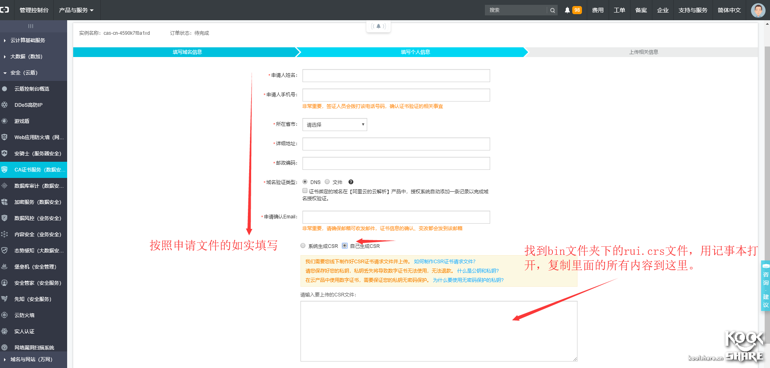Open the 所在省市 请选择 dropdown
This screenshot has height=368, width=770.
(x=334, y=124)
